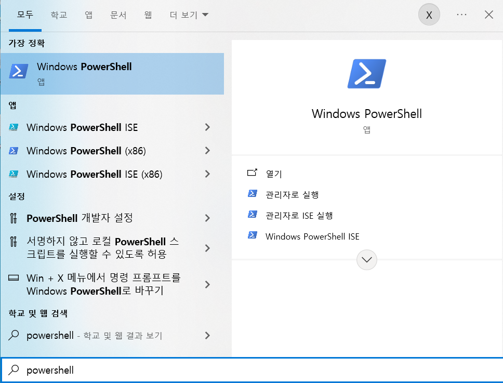
Task: Click the icon beside 관리자로 실행
Action: 253,193
